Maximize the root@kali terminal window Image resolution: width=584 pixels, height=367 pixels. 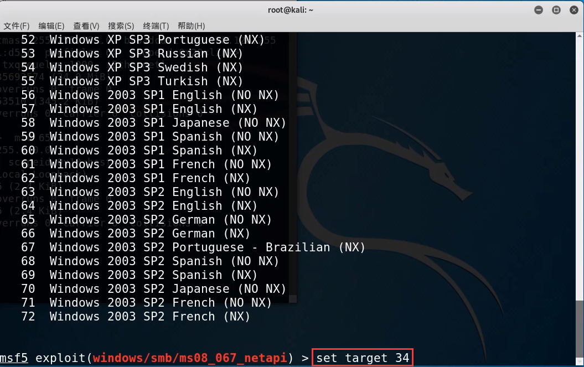click(556, 10)
